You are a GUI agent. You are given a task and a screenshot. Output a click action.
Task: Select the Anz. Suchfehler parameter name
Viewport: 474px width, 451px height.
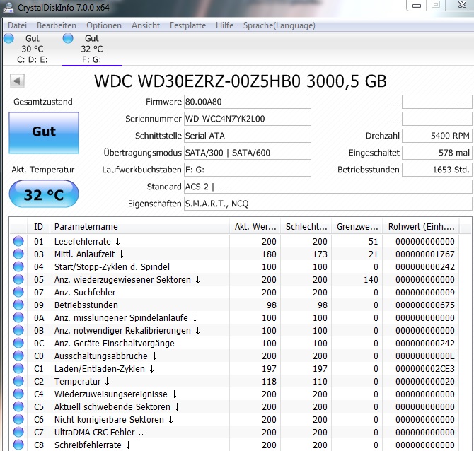pos(85,292)
